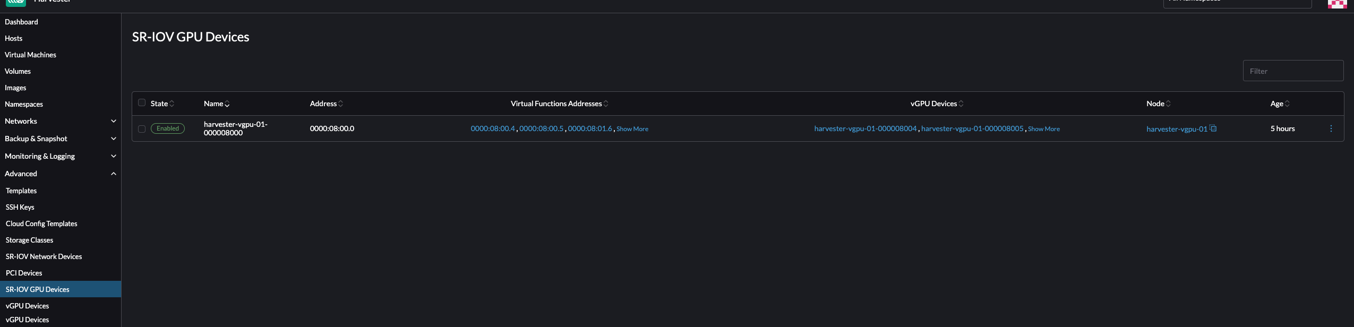Expand the Networks sidebar section
This screenshot has width=1354, height=327.
(113, 121)
